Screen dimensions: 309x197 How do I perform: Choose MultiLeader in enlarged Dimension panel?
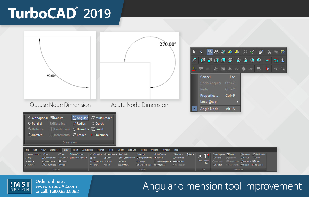coord(101,118)
